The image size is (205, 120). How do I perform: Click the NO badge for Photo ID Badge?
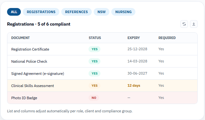(94, 98)
